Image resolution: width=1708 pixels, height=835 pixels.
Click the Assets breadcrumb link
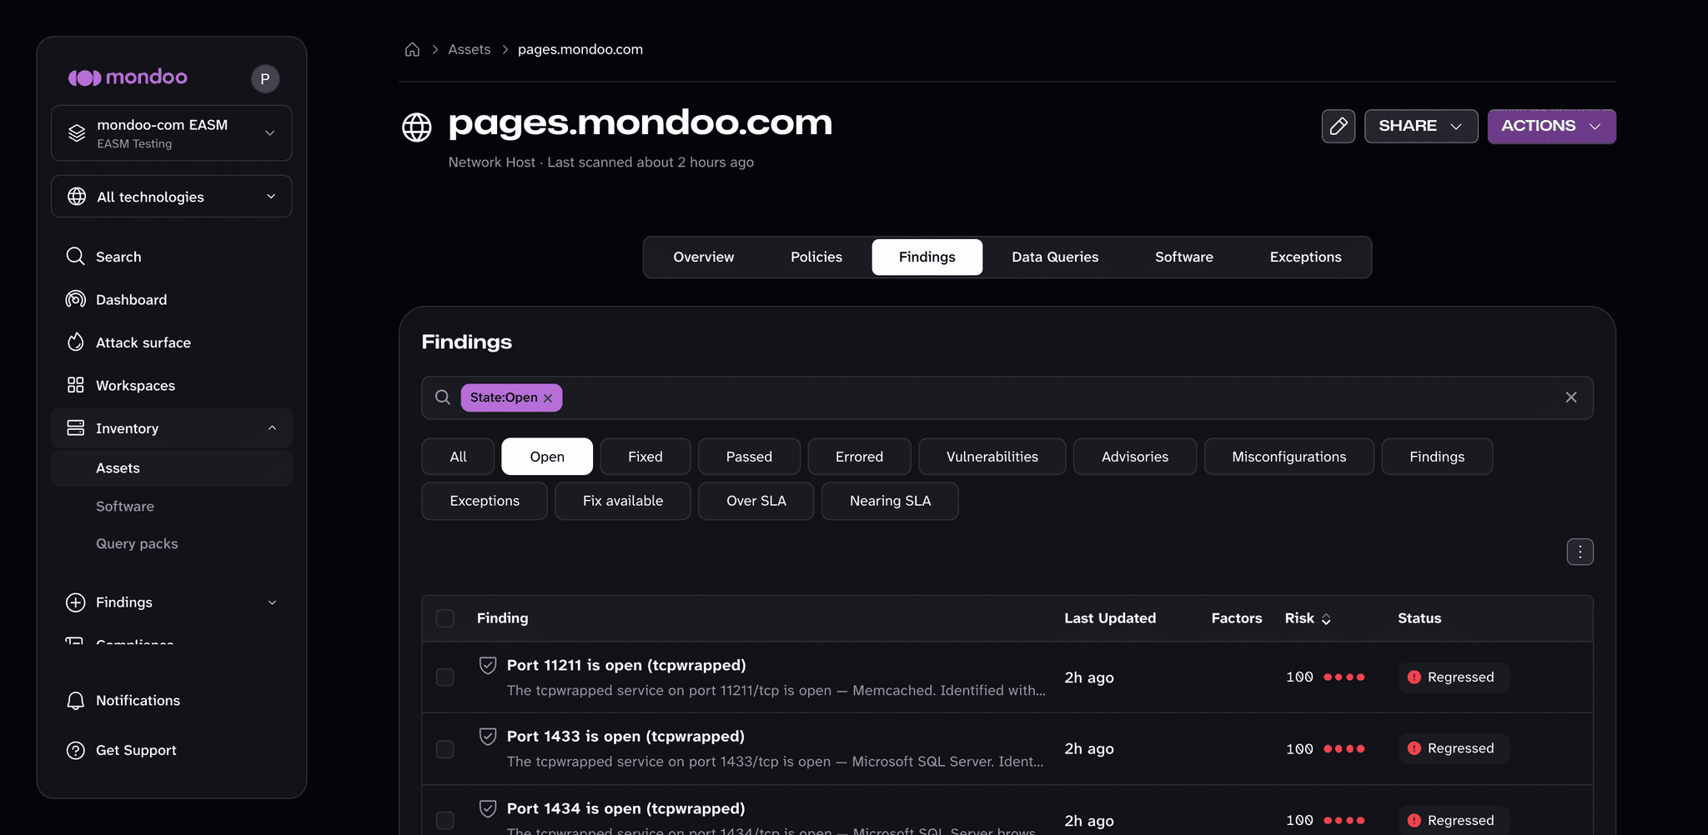click(x=470, y=49)
